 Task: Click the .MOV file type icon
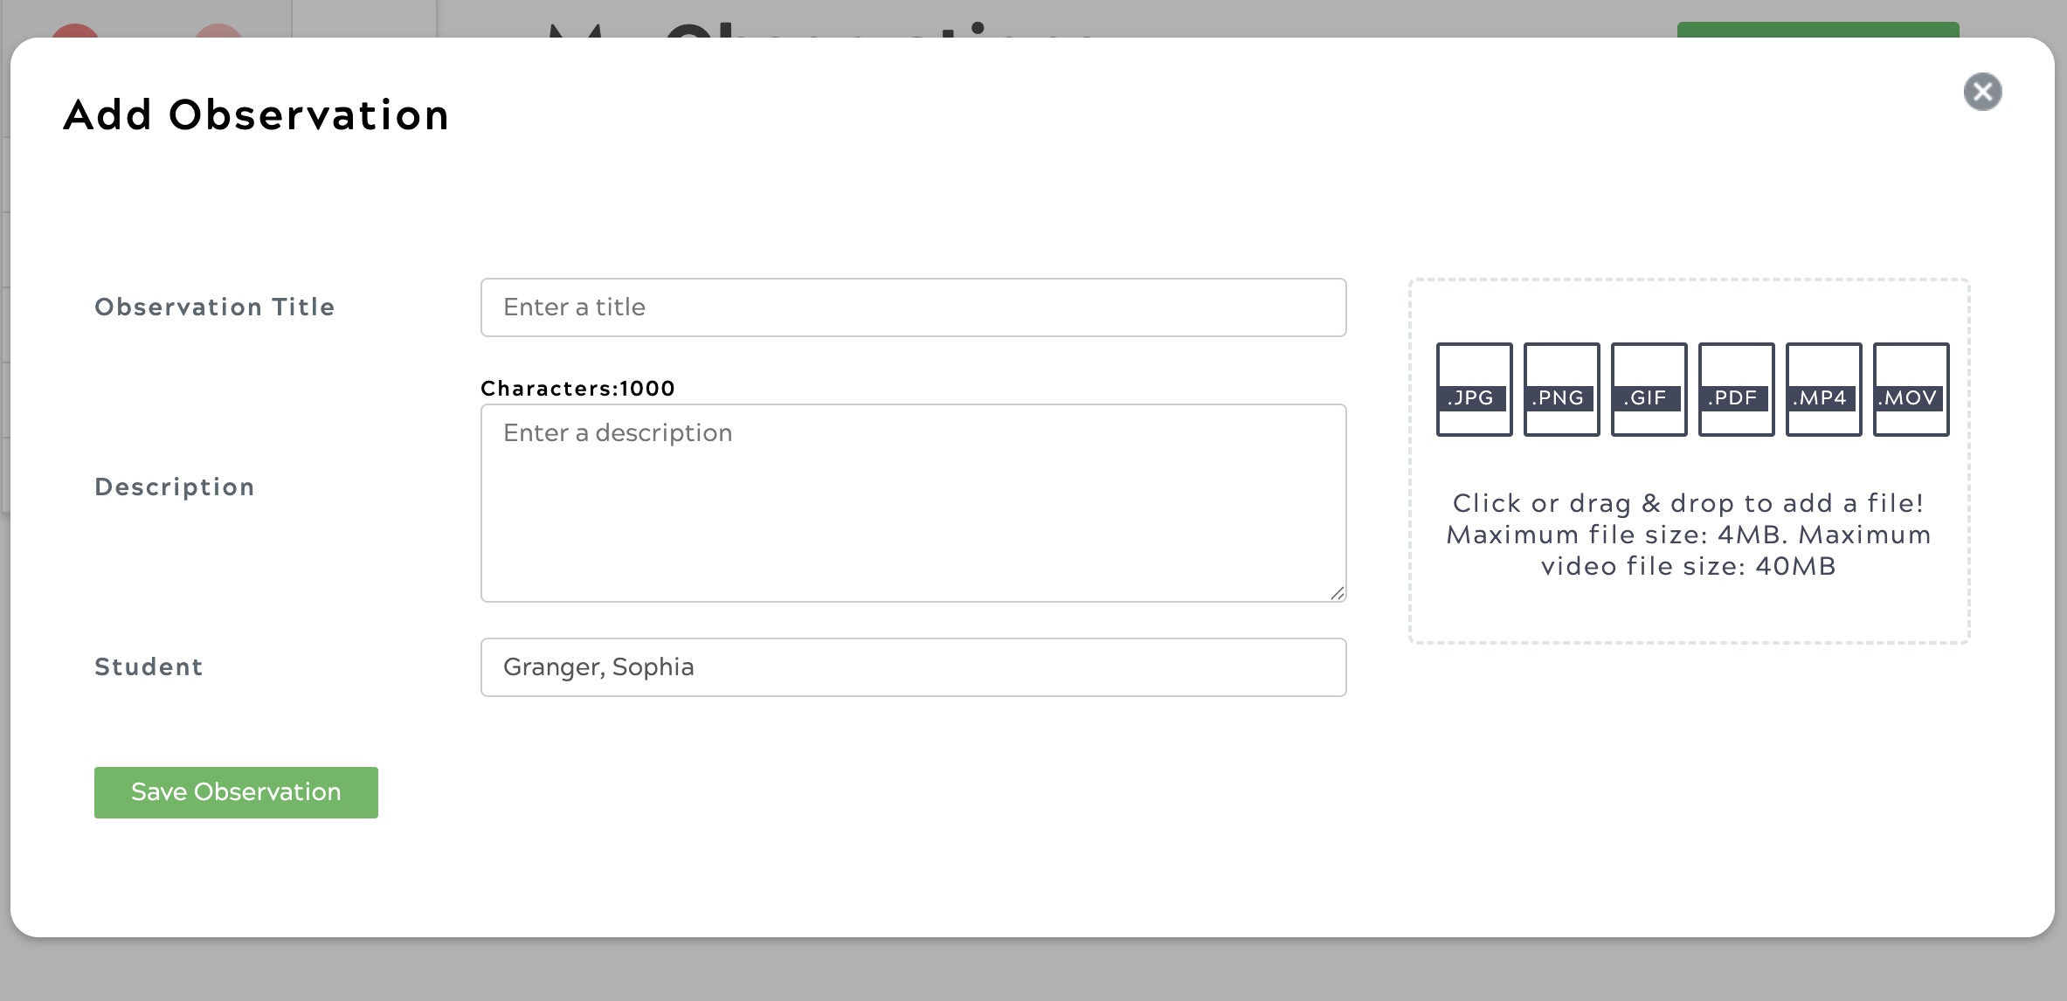point(1911,390)
